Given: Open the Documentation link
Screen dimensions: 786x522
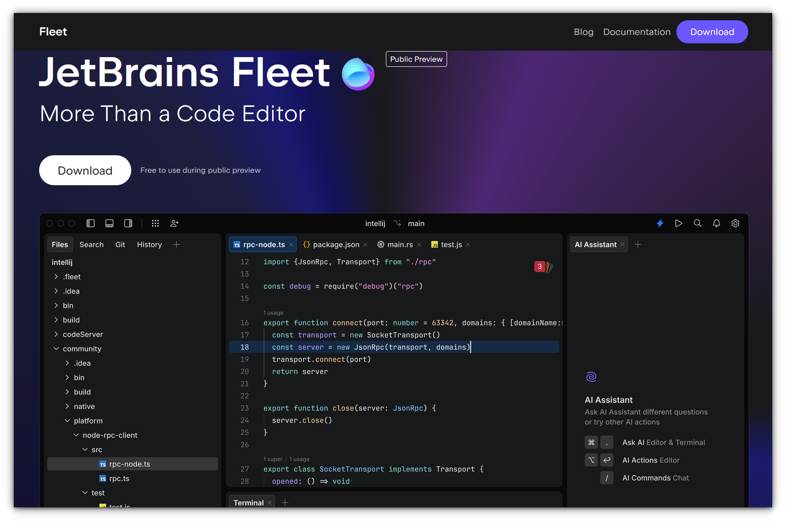Looking at the screenshot, I should [636, 32].
